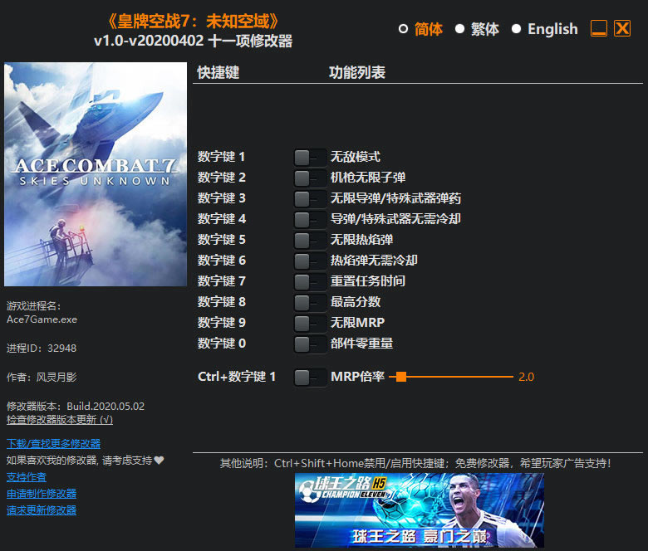Image resolution: width=648 pixels, height=551 pixels.
Task: Enable 最高分数 toggle
Action: 310,302
